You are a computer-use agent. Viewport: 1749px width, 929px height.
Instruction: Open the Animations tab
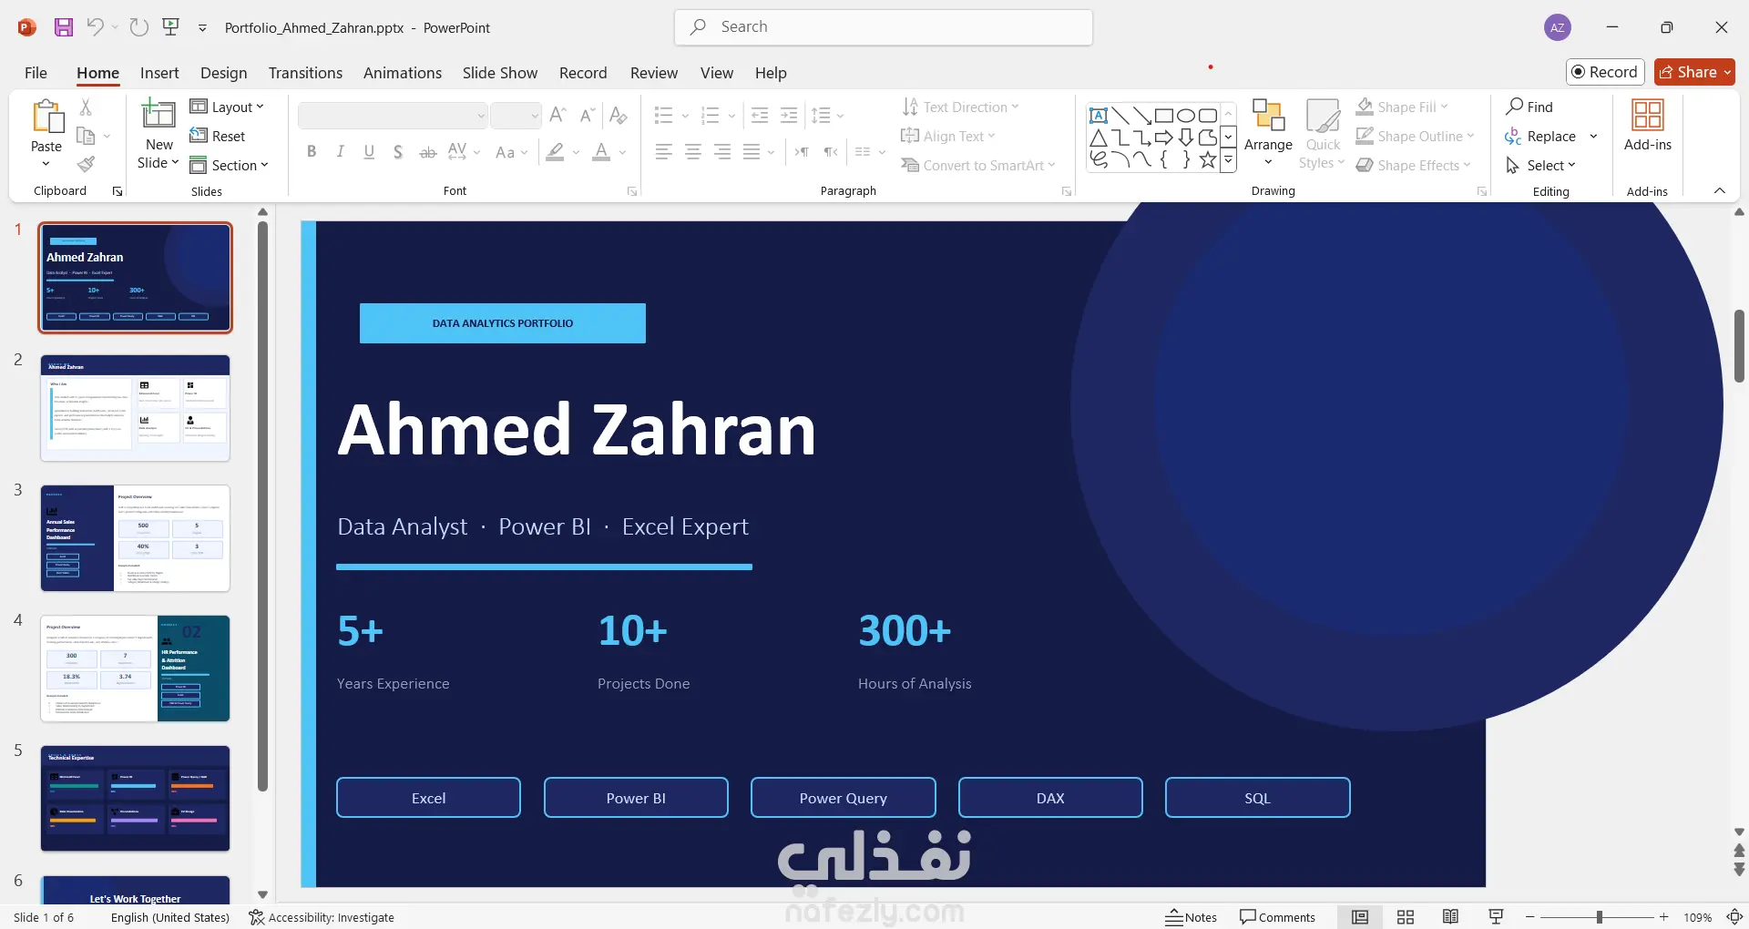pos(403,73)
